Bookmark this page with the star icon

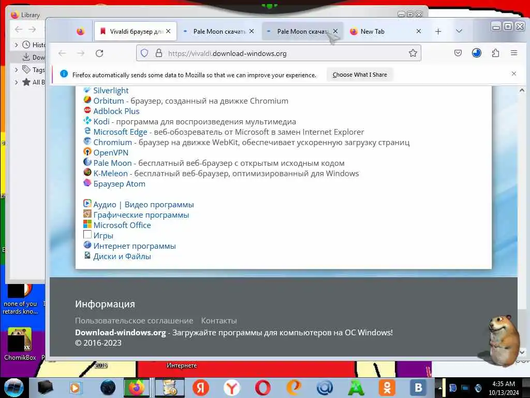point(413,53)
